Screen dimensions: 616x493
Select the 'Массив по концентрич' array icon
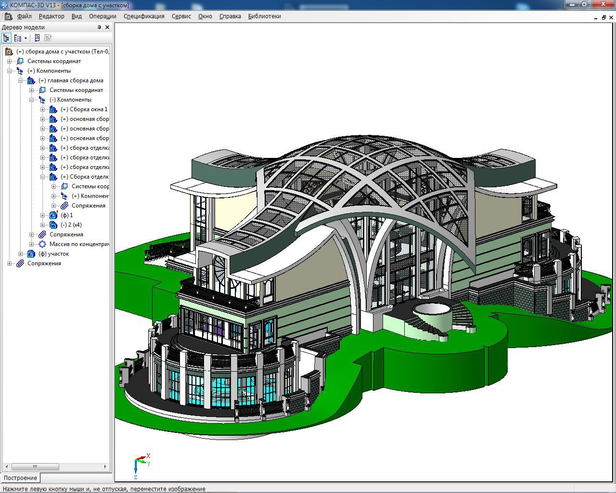[42, 244]
